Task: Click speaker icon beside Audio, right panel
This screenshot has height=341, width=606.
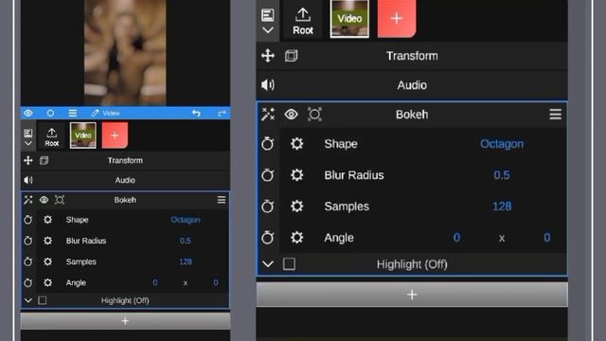Action: (x=268, y=85)
